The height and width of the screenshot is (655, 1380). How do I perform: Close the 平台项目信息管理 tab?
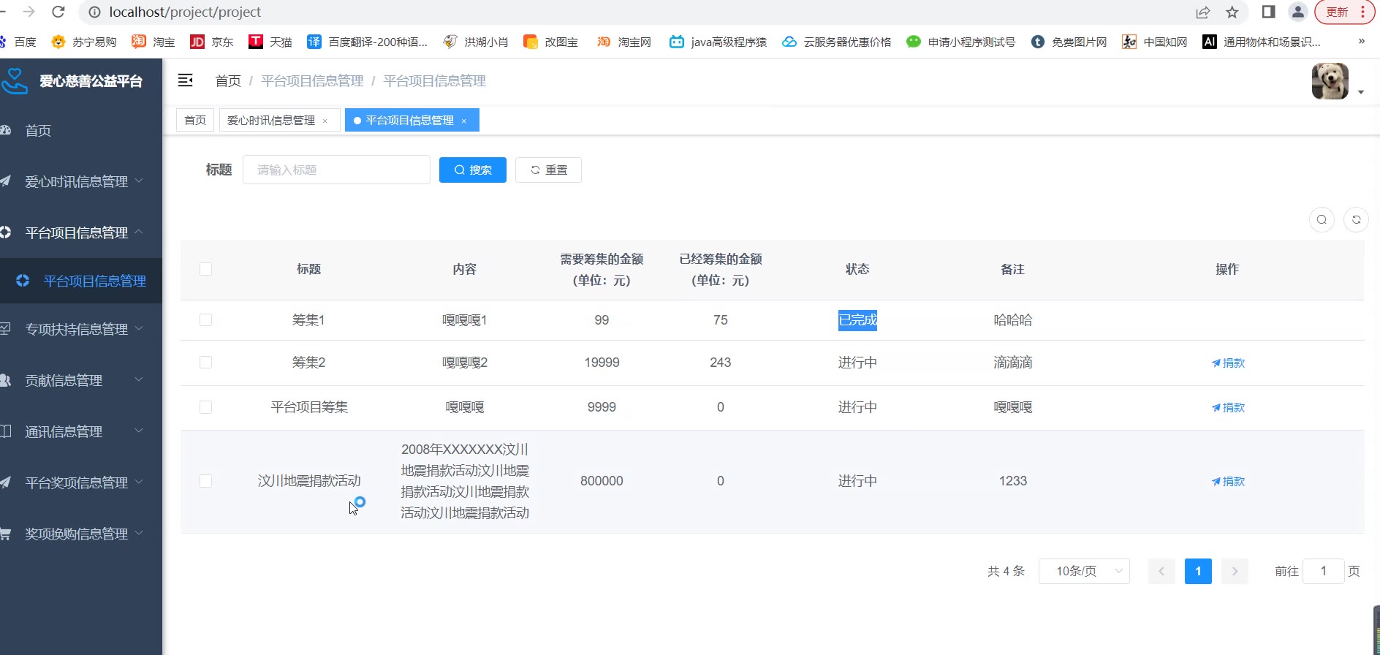464,121
